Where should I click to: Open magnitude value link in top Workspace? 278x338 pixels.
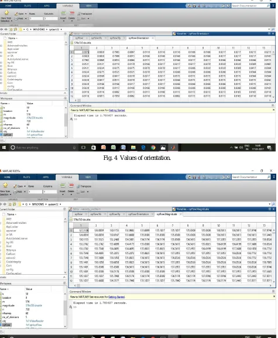tap(35, 118)
